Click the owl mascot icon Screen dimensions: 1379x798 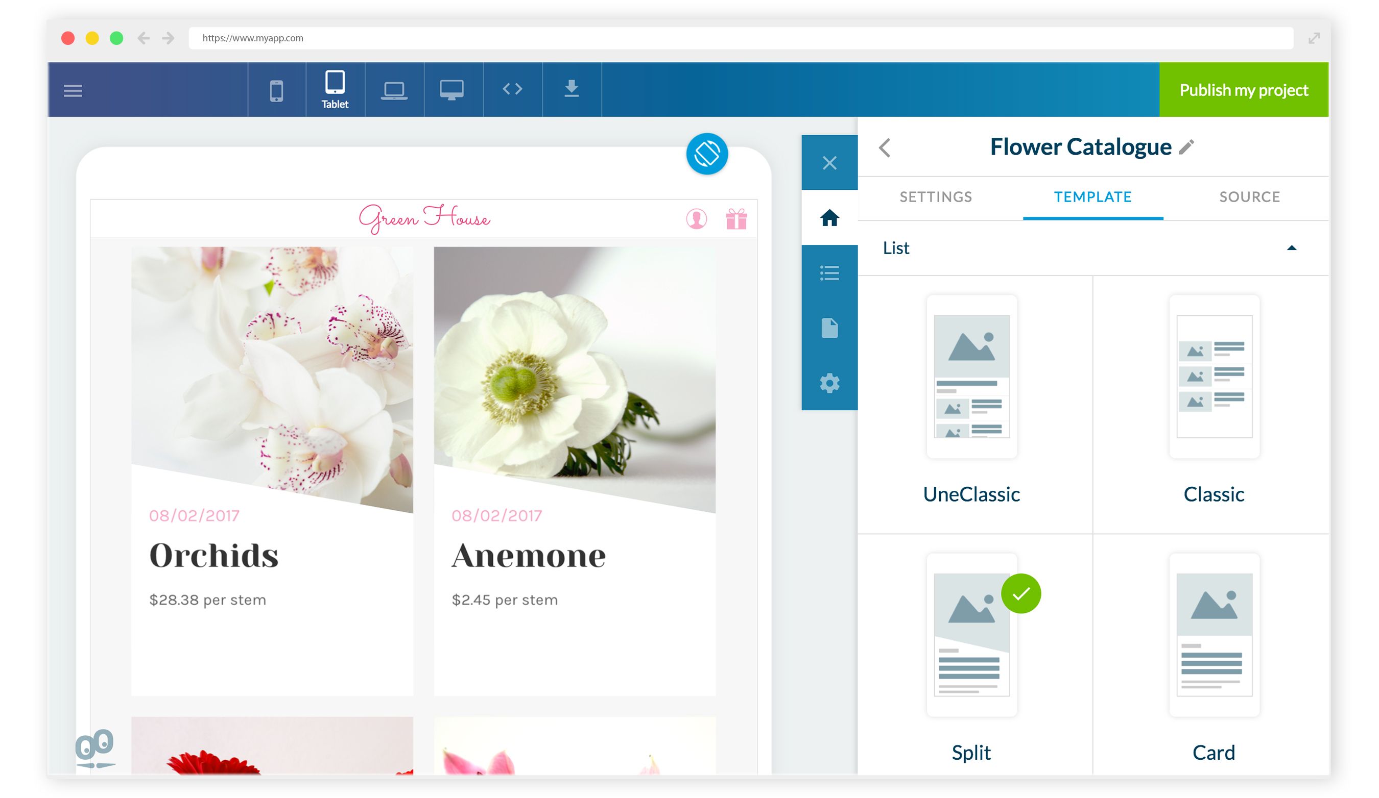pyautogui.click(x=95, y=749)
